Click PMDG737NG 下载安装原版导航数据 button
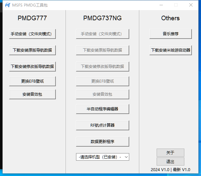The height and width of the screenshot is (176, 201). click(102, 50)
